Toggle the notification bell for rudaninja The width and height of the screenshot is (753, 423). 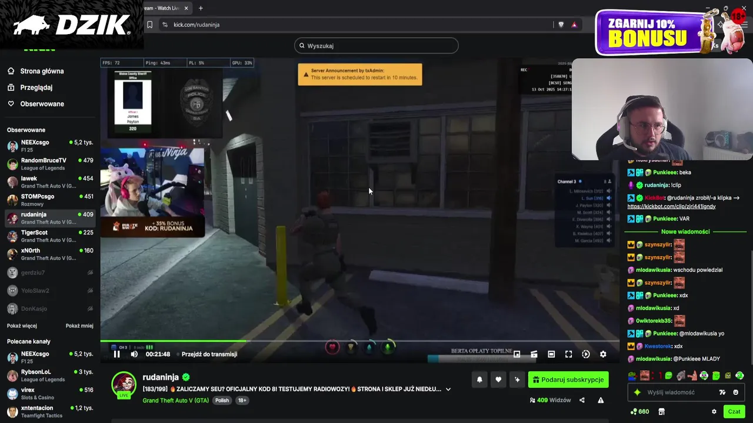tap(479, 380)
